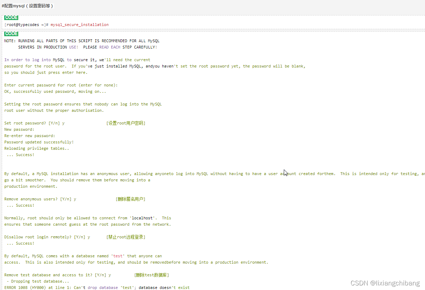Click 'Remove test database and access to it?' line
Image resolution: width=425 pixels, height=290 pixels.
tap(58, 275)
